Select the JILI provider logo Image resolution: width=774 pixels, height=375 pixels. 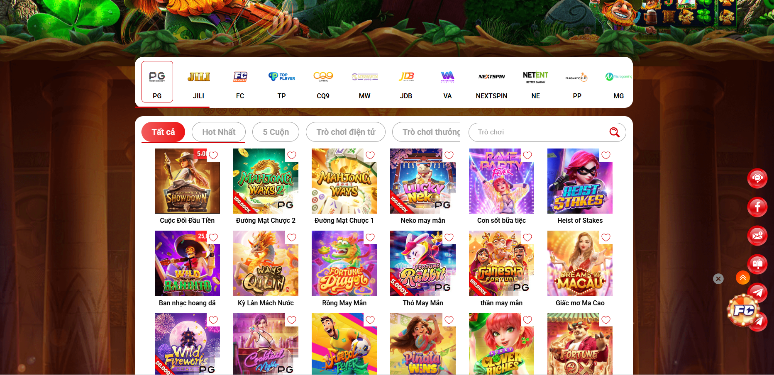(x=199, y=77)
